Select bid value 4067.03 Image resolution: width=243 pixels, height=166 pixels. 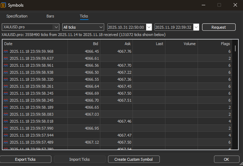coord(92,114)
